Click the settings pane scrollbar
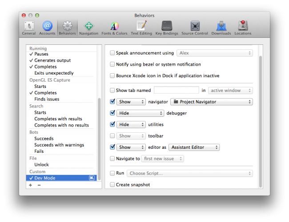 [x=261, y=122]
